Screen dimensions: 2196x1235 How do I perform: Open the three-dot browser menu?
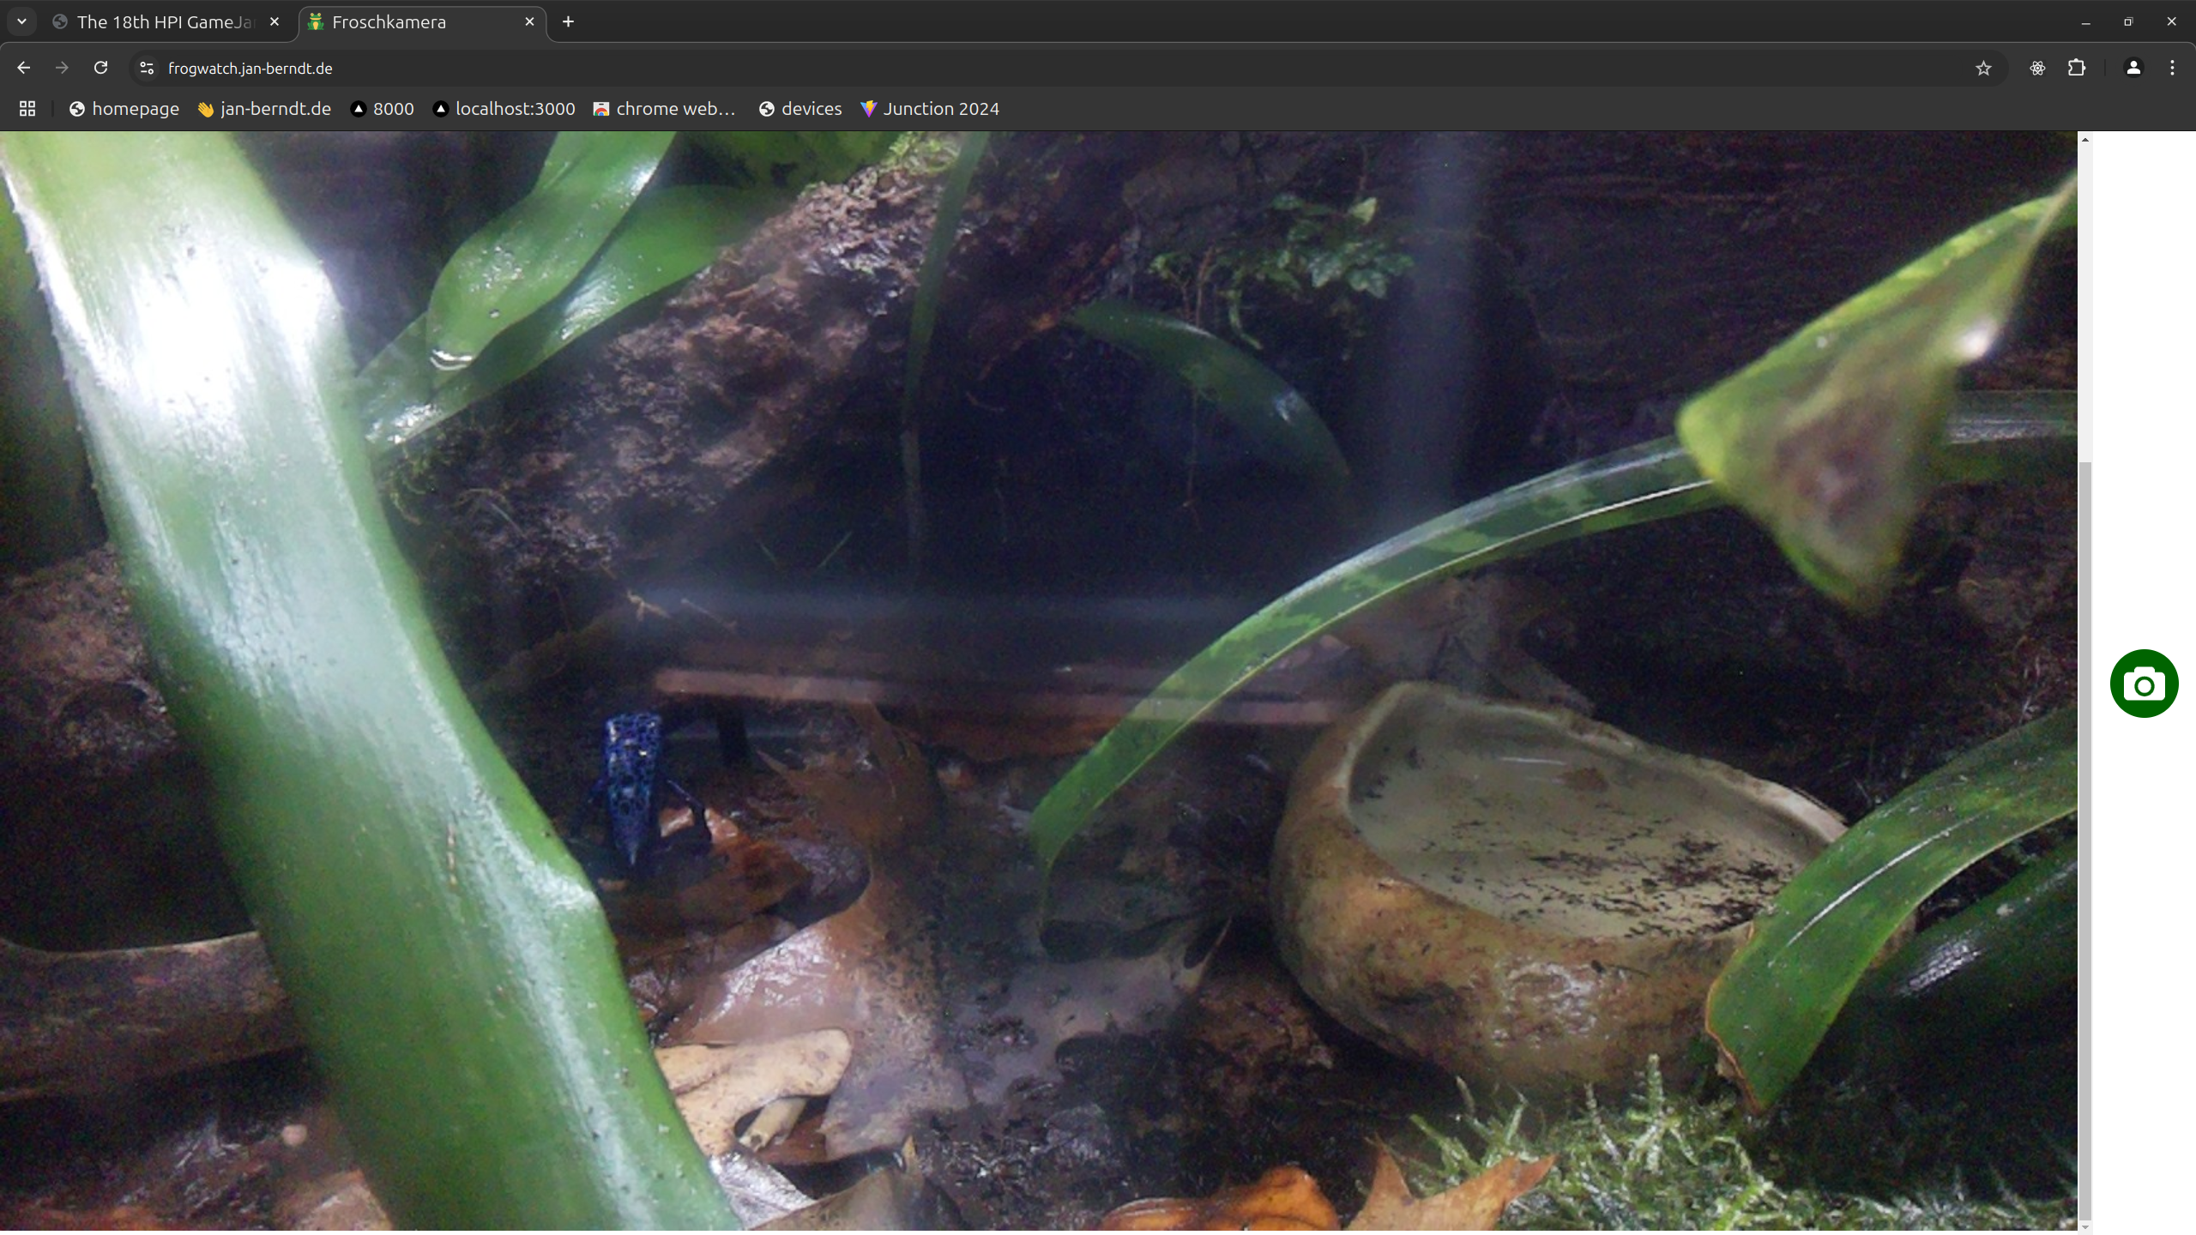click(2172, 68)
